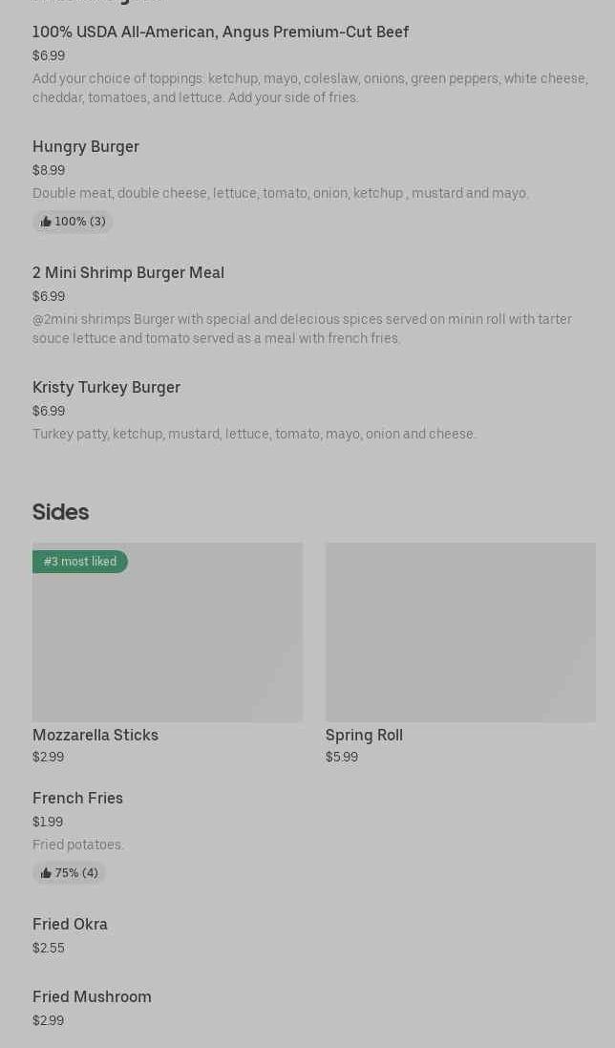The width and height of the screenshot is (615, 1048).
Task: Open the French Fries side item
Action: point(77,798)
